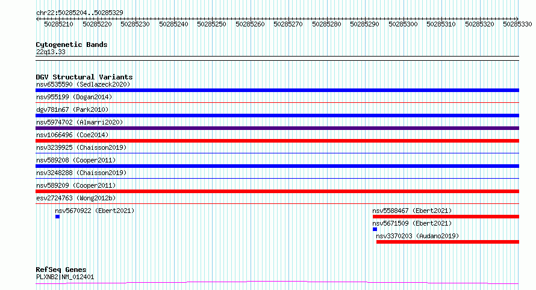The height and width of the screenshot is (290, 536).
Task: Click the 50285280 ruler position label
Action: tap(327, 24)
